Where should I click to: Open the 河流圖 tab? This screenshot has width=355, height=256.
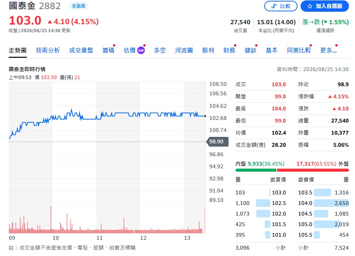(184, 50)
